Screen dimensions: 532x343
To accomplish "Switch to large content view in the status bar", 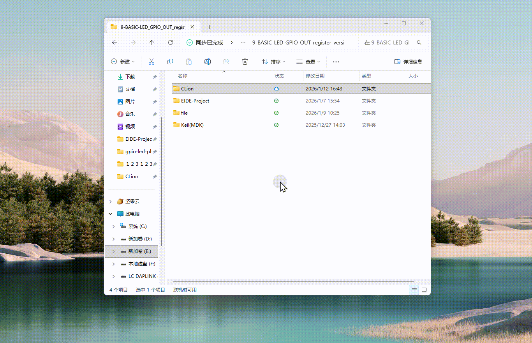I will click(x=424, y=290).
